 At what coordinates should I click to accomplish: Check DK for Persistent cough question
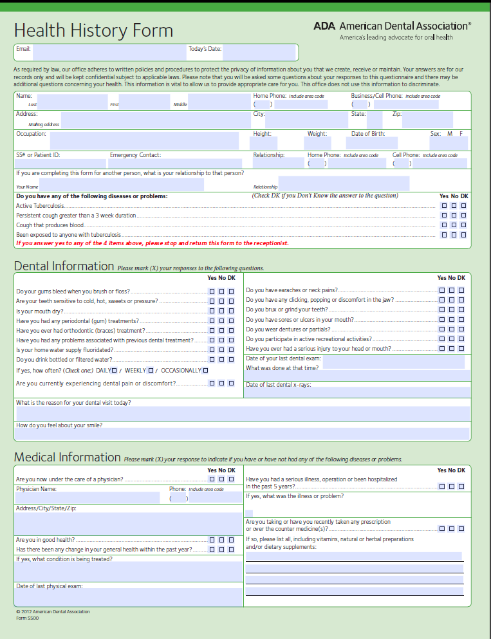[x=464, y=216]
